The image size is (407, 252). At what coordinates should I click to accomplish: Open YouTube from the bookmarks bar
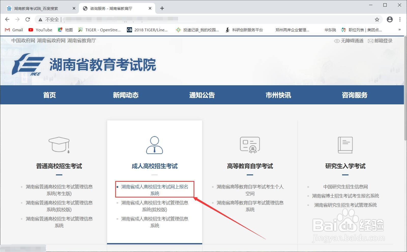[x=40, y=30]
